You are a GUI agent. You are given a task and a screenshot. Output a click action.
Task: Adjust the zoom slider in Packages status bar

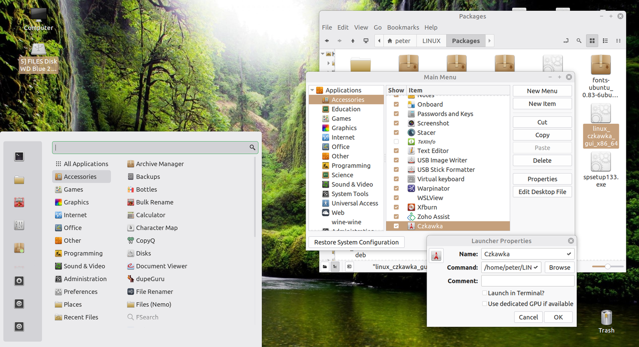tap(607, 267)
